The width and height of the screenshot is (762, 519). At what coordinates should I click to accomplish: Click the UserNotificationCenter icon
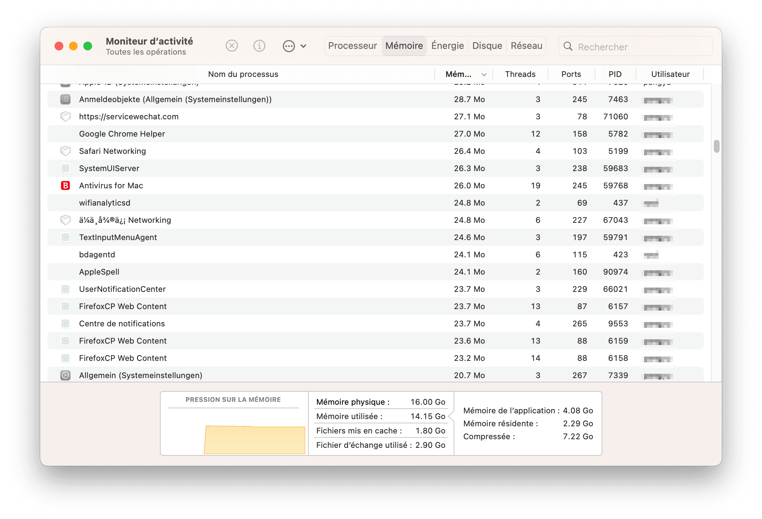65,289
